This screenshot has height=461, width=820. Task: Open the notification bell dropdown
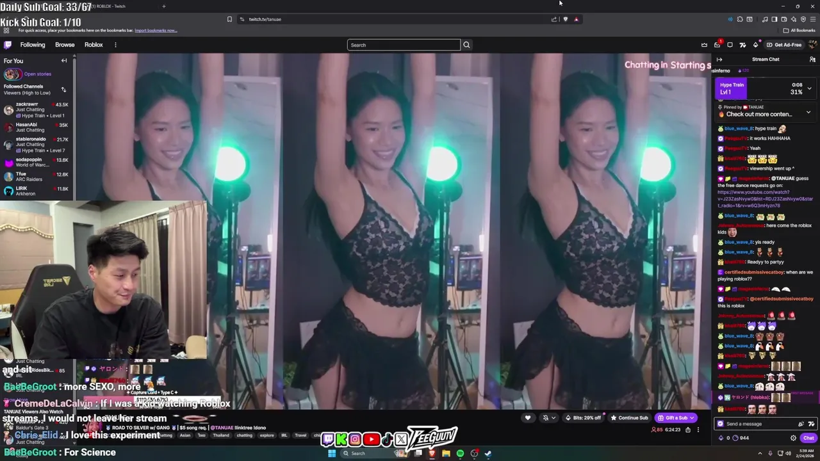tap(548, 417)
